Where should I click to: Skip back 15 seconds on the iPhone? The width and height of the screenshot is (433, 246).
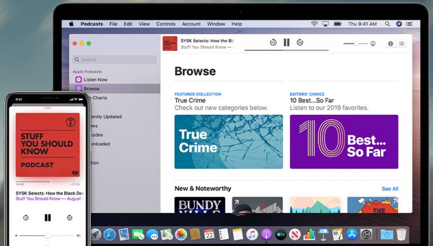coord(26,218)
